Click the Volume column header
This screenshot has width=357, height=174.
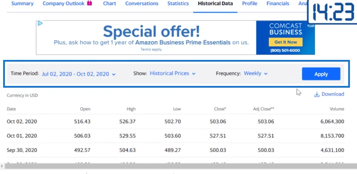coord(337,109)
